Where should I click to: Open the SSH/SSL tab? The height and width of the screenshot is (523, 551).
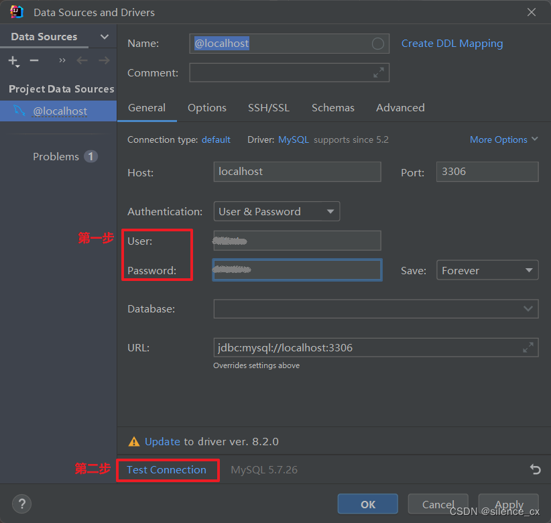pos(269,107)
